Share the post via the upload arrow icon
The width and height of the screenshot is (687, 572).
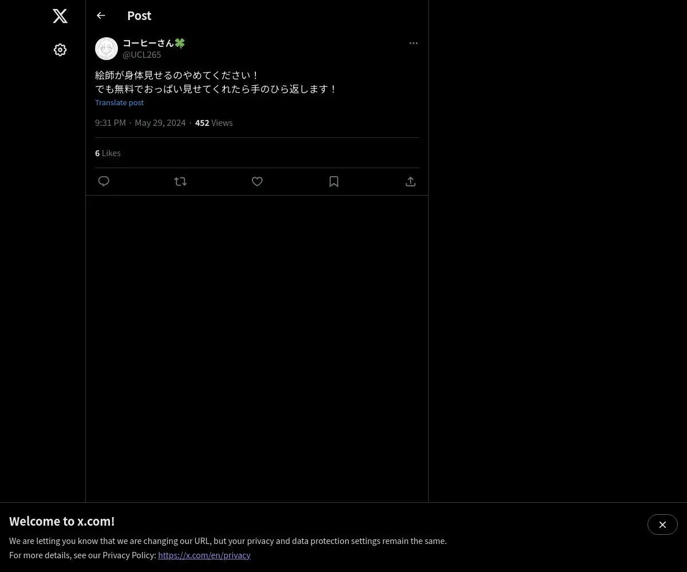tap(410, 181)
